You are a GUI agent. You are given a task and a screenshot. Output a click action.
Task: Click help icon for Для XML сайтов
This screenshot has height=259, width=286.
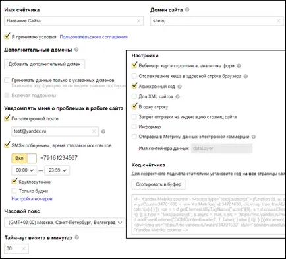pos(178,96)
